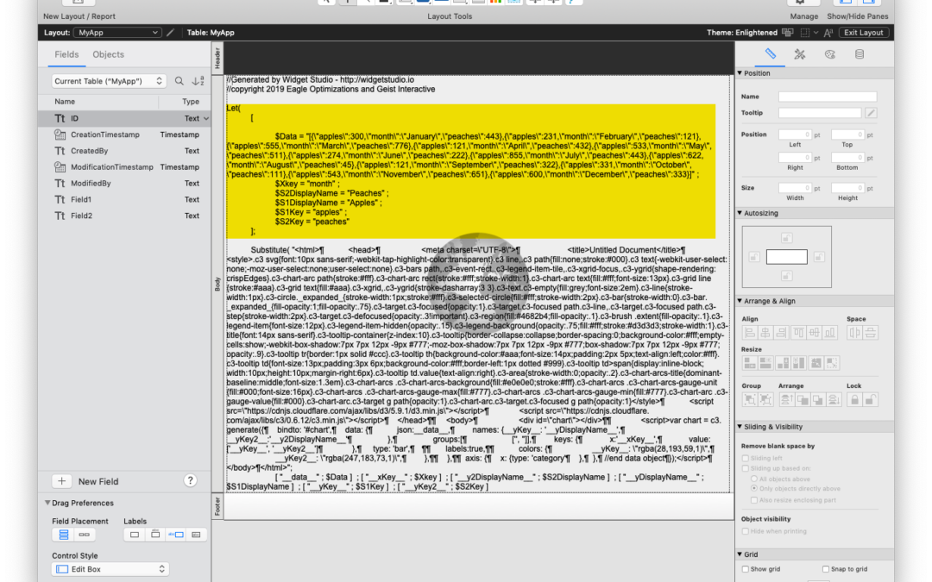Click the Tooltip input field

click(x=820, y=113)
